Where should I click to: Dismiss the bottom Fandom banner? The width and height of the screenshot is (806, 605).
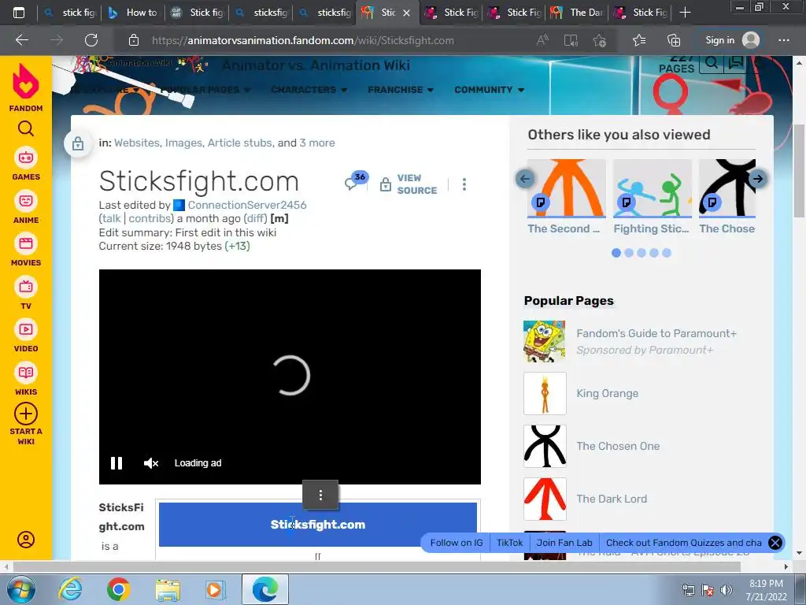pos(775,543)
